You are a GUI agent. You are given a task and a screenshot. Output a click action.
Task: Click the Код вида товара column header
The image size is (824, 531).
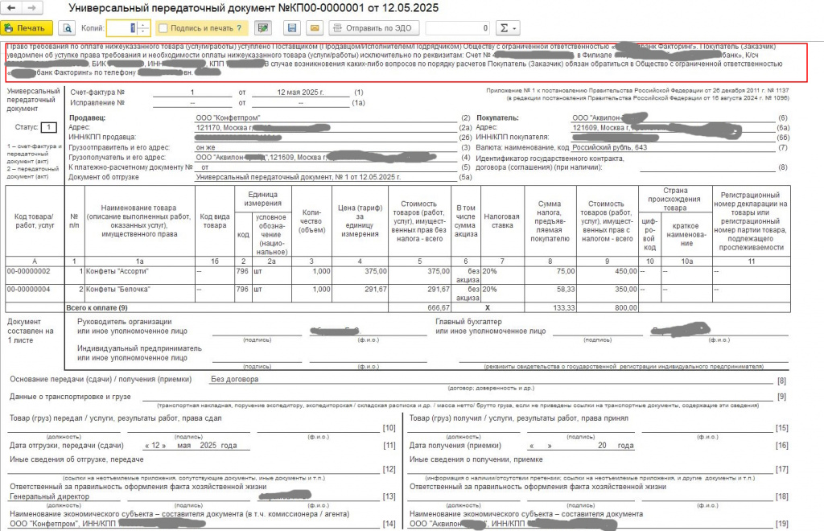[x=214, y=221]
